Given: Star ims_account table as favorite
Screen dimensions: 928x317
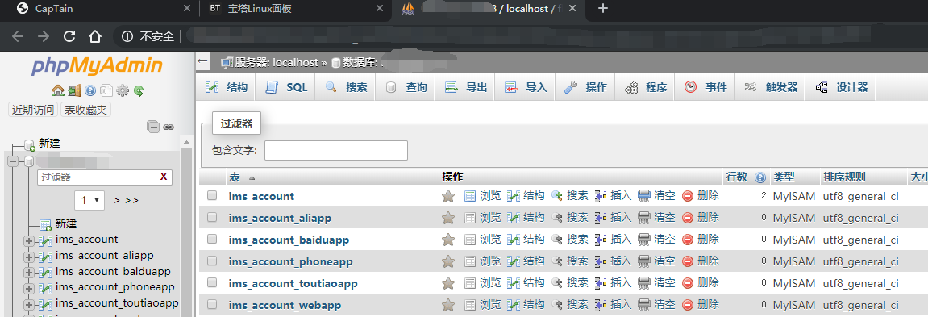Looking at the screenshot, I should click(448, 196).
